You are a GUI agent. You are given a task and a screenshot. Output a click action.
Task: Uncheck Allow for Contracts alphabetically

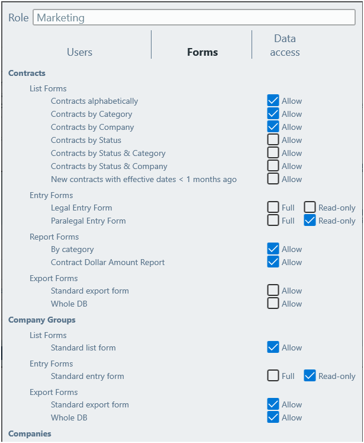(x=273, y=101)
